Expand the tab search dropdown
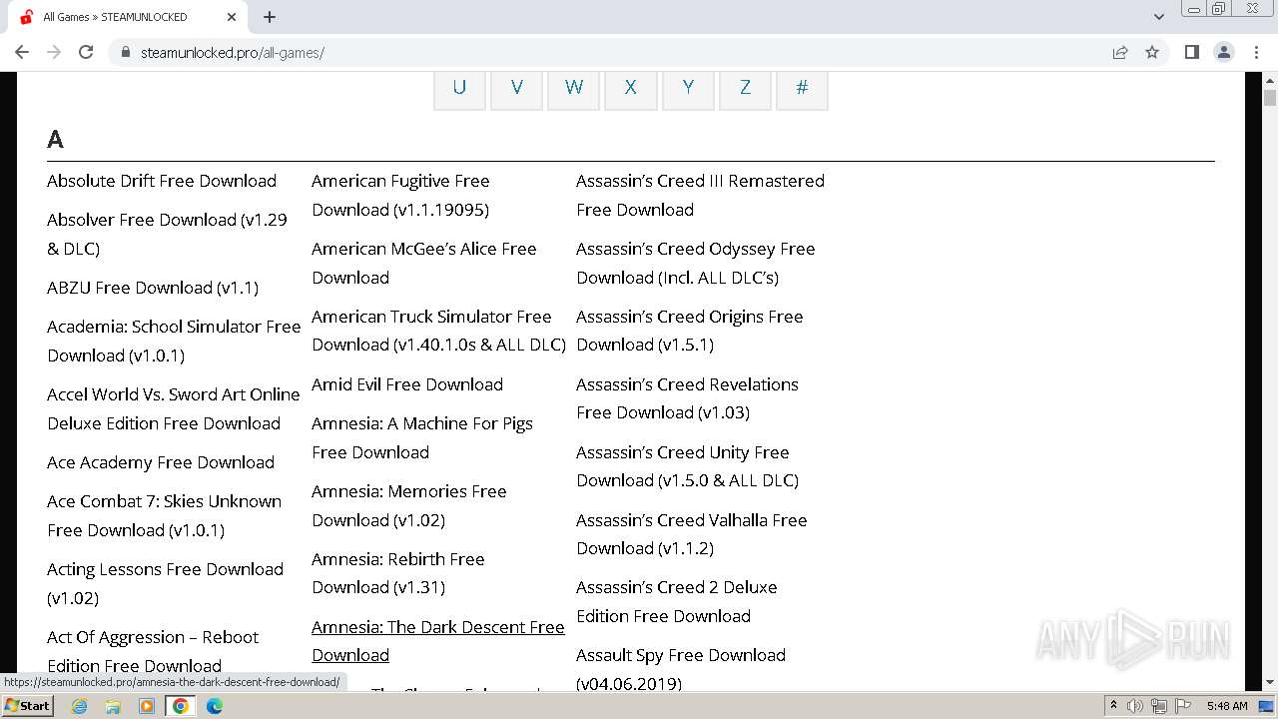Viewport: 1278px width, 719px height. coord(1159,17)
